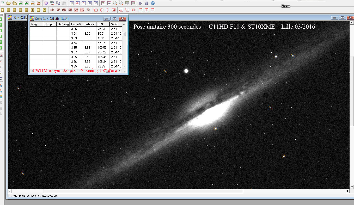Apply the LP low-pass filter
This screenshot has width=354, height=205.
pos(58,10)
